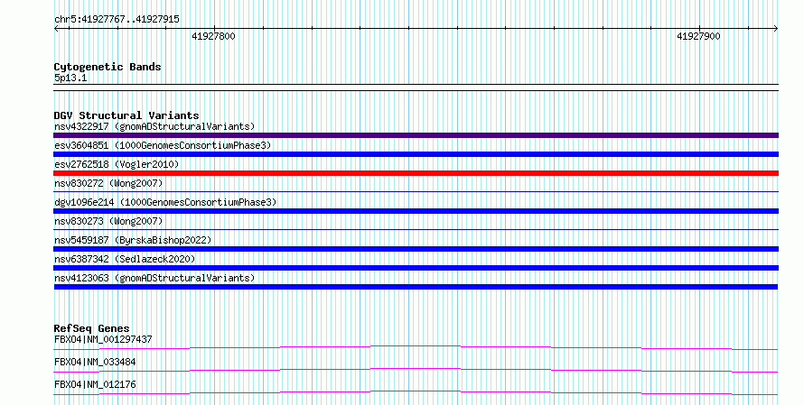Select the Cytogenetic Bands track title

[108, 67]
